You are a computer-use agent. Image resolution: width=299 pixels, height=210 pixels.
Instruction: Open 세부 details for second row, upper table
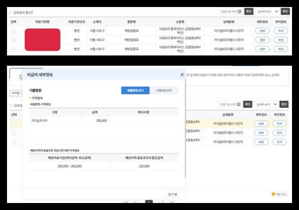(x=262, y=40)
